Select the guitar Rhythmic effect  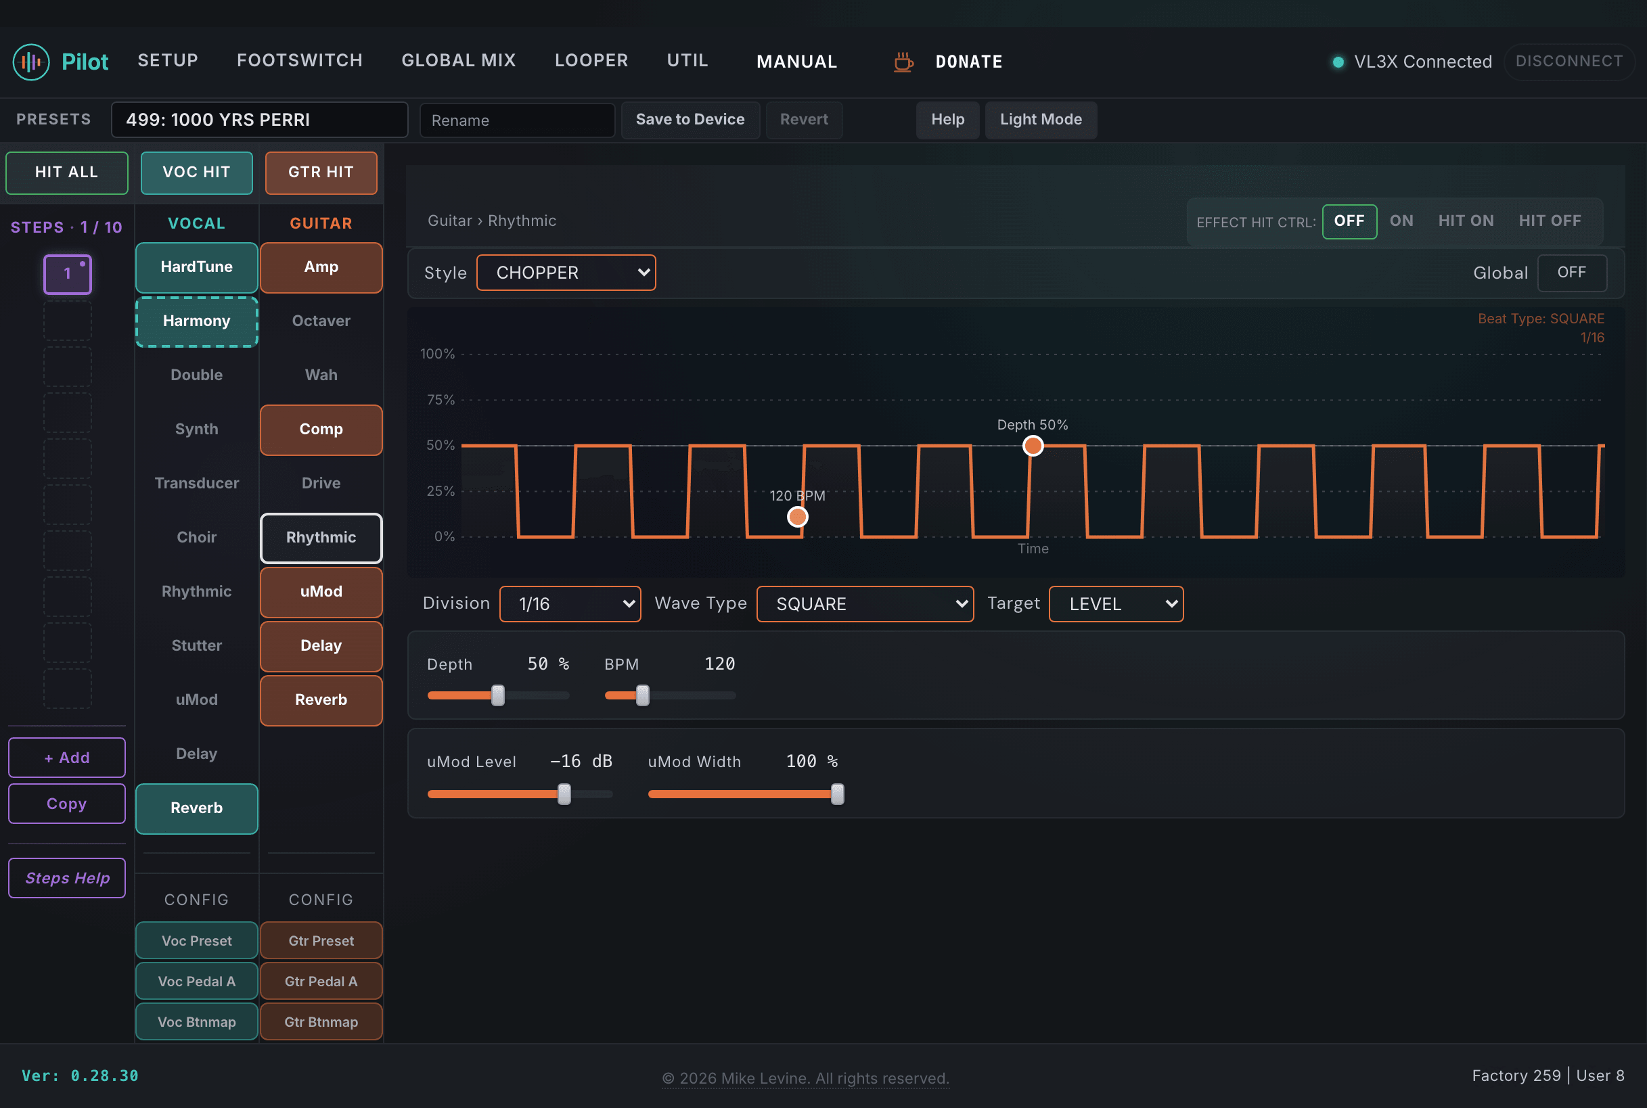(x=321, y=538)
